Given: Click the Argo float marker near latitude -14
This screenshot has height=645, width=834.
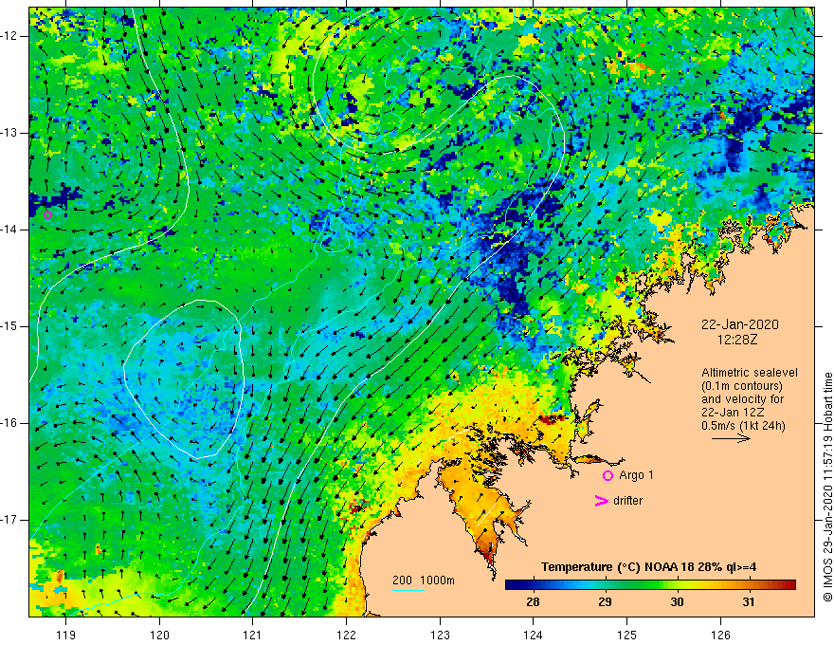Looking at the screenshot, I should coord(48,215).
